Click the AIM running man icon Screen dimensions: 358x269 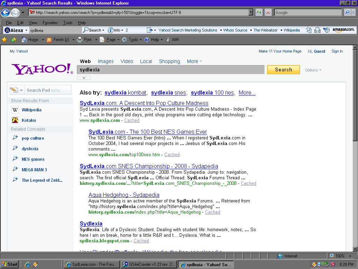(x=168, y=40)
